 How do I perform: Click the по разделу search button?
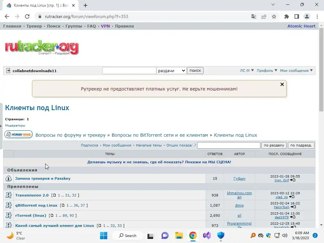point(274,145)
